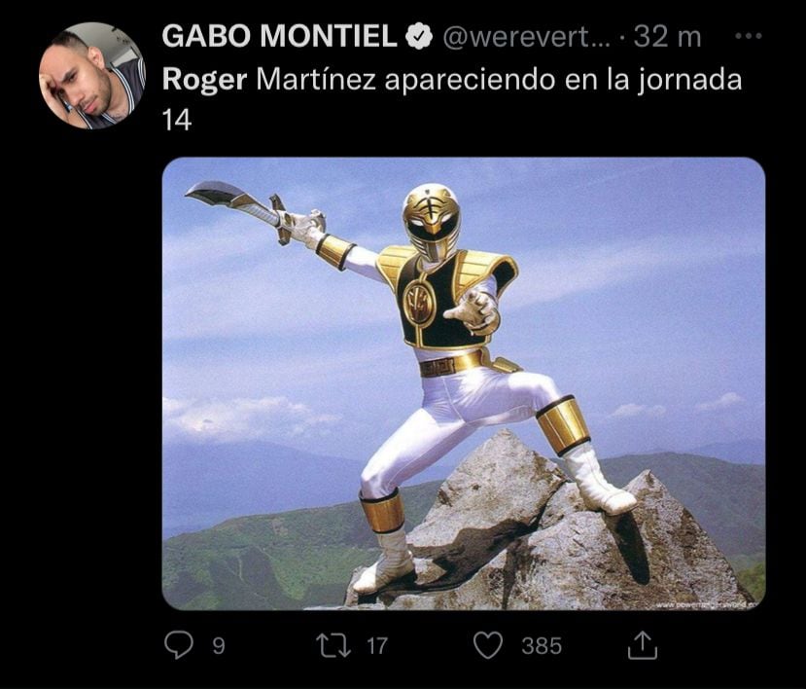The image size is (806, 689).
Task: Retweet using the arrows icon
Action: [333, 645]
